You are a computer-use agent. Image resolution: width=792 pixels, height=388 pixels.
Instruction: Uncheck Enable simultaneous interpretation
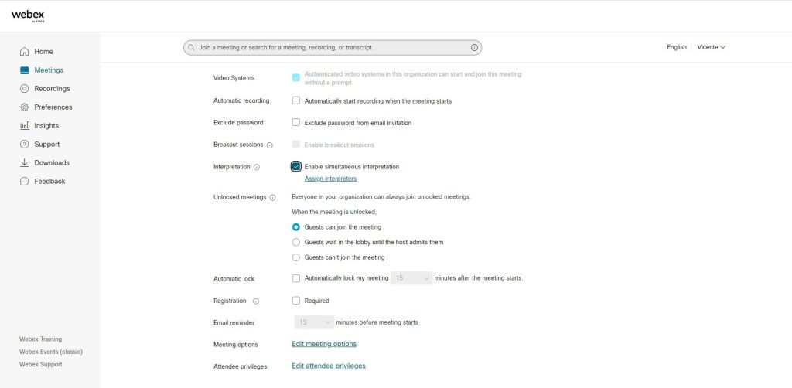(296, 166)
